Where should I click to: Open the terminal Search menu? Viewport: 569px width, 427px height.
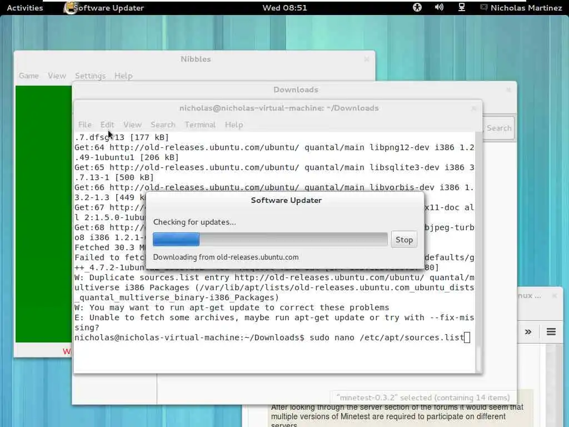pyautogui.click(x=163, y=125)
